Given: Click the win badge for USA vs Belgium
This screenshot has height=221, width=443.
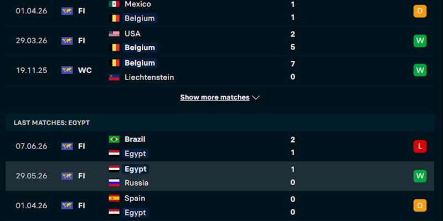Looking at the screenshot, I should tap(420, 40).
